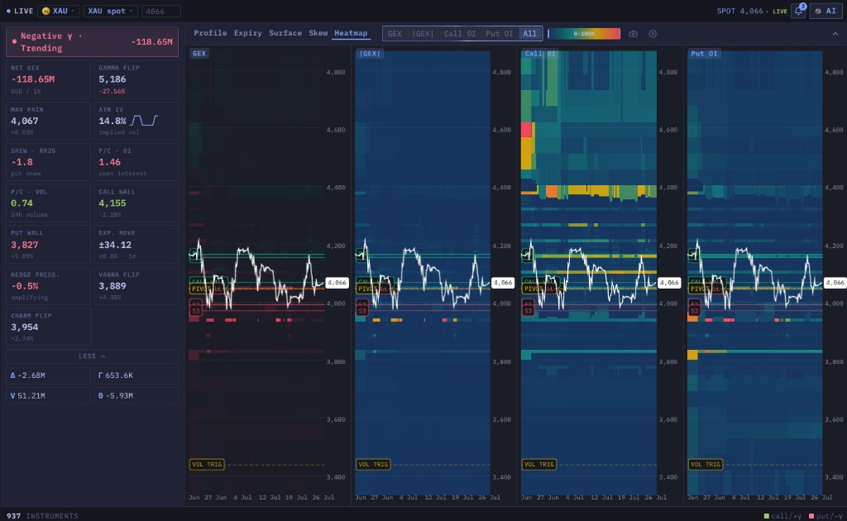
Task: Click VOL TRIG marker in Put OI panel
Action: 706,464
